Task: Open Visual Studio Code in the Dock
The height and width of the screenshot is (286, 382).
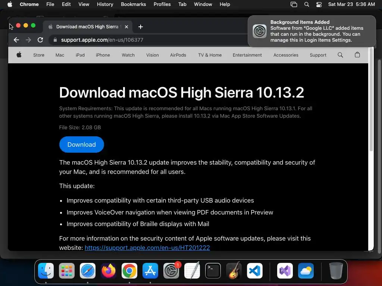Action: tap(255, 271)
